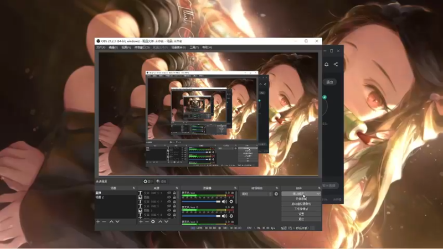Open the scene transition type dropdown

(x=256, y=194)
